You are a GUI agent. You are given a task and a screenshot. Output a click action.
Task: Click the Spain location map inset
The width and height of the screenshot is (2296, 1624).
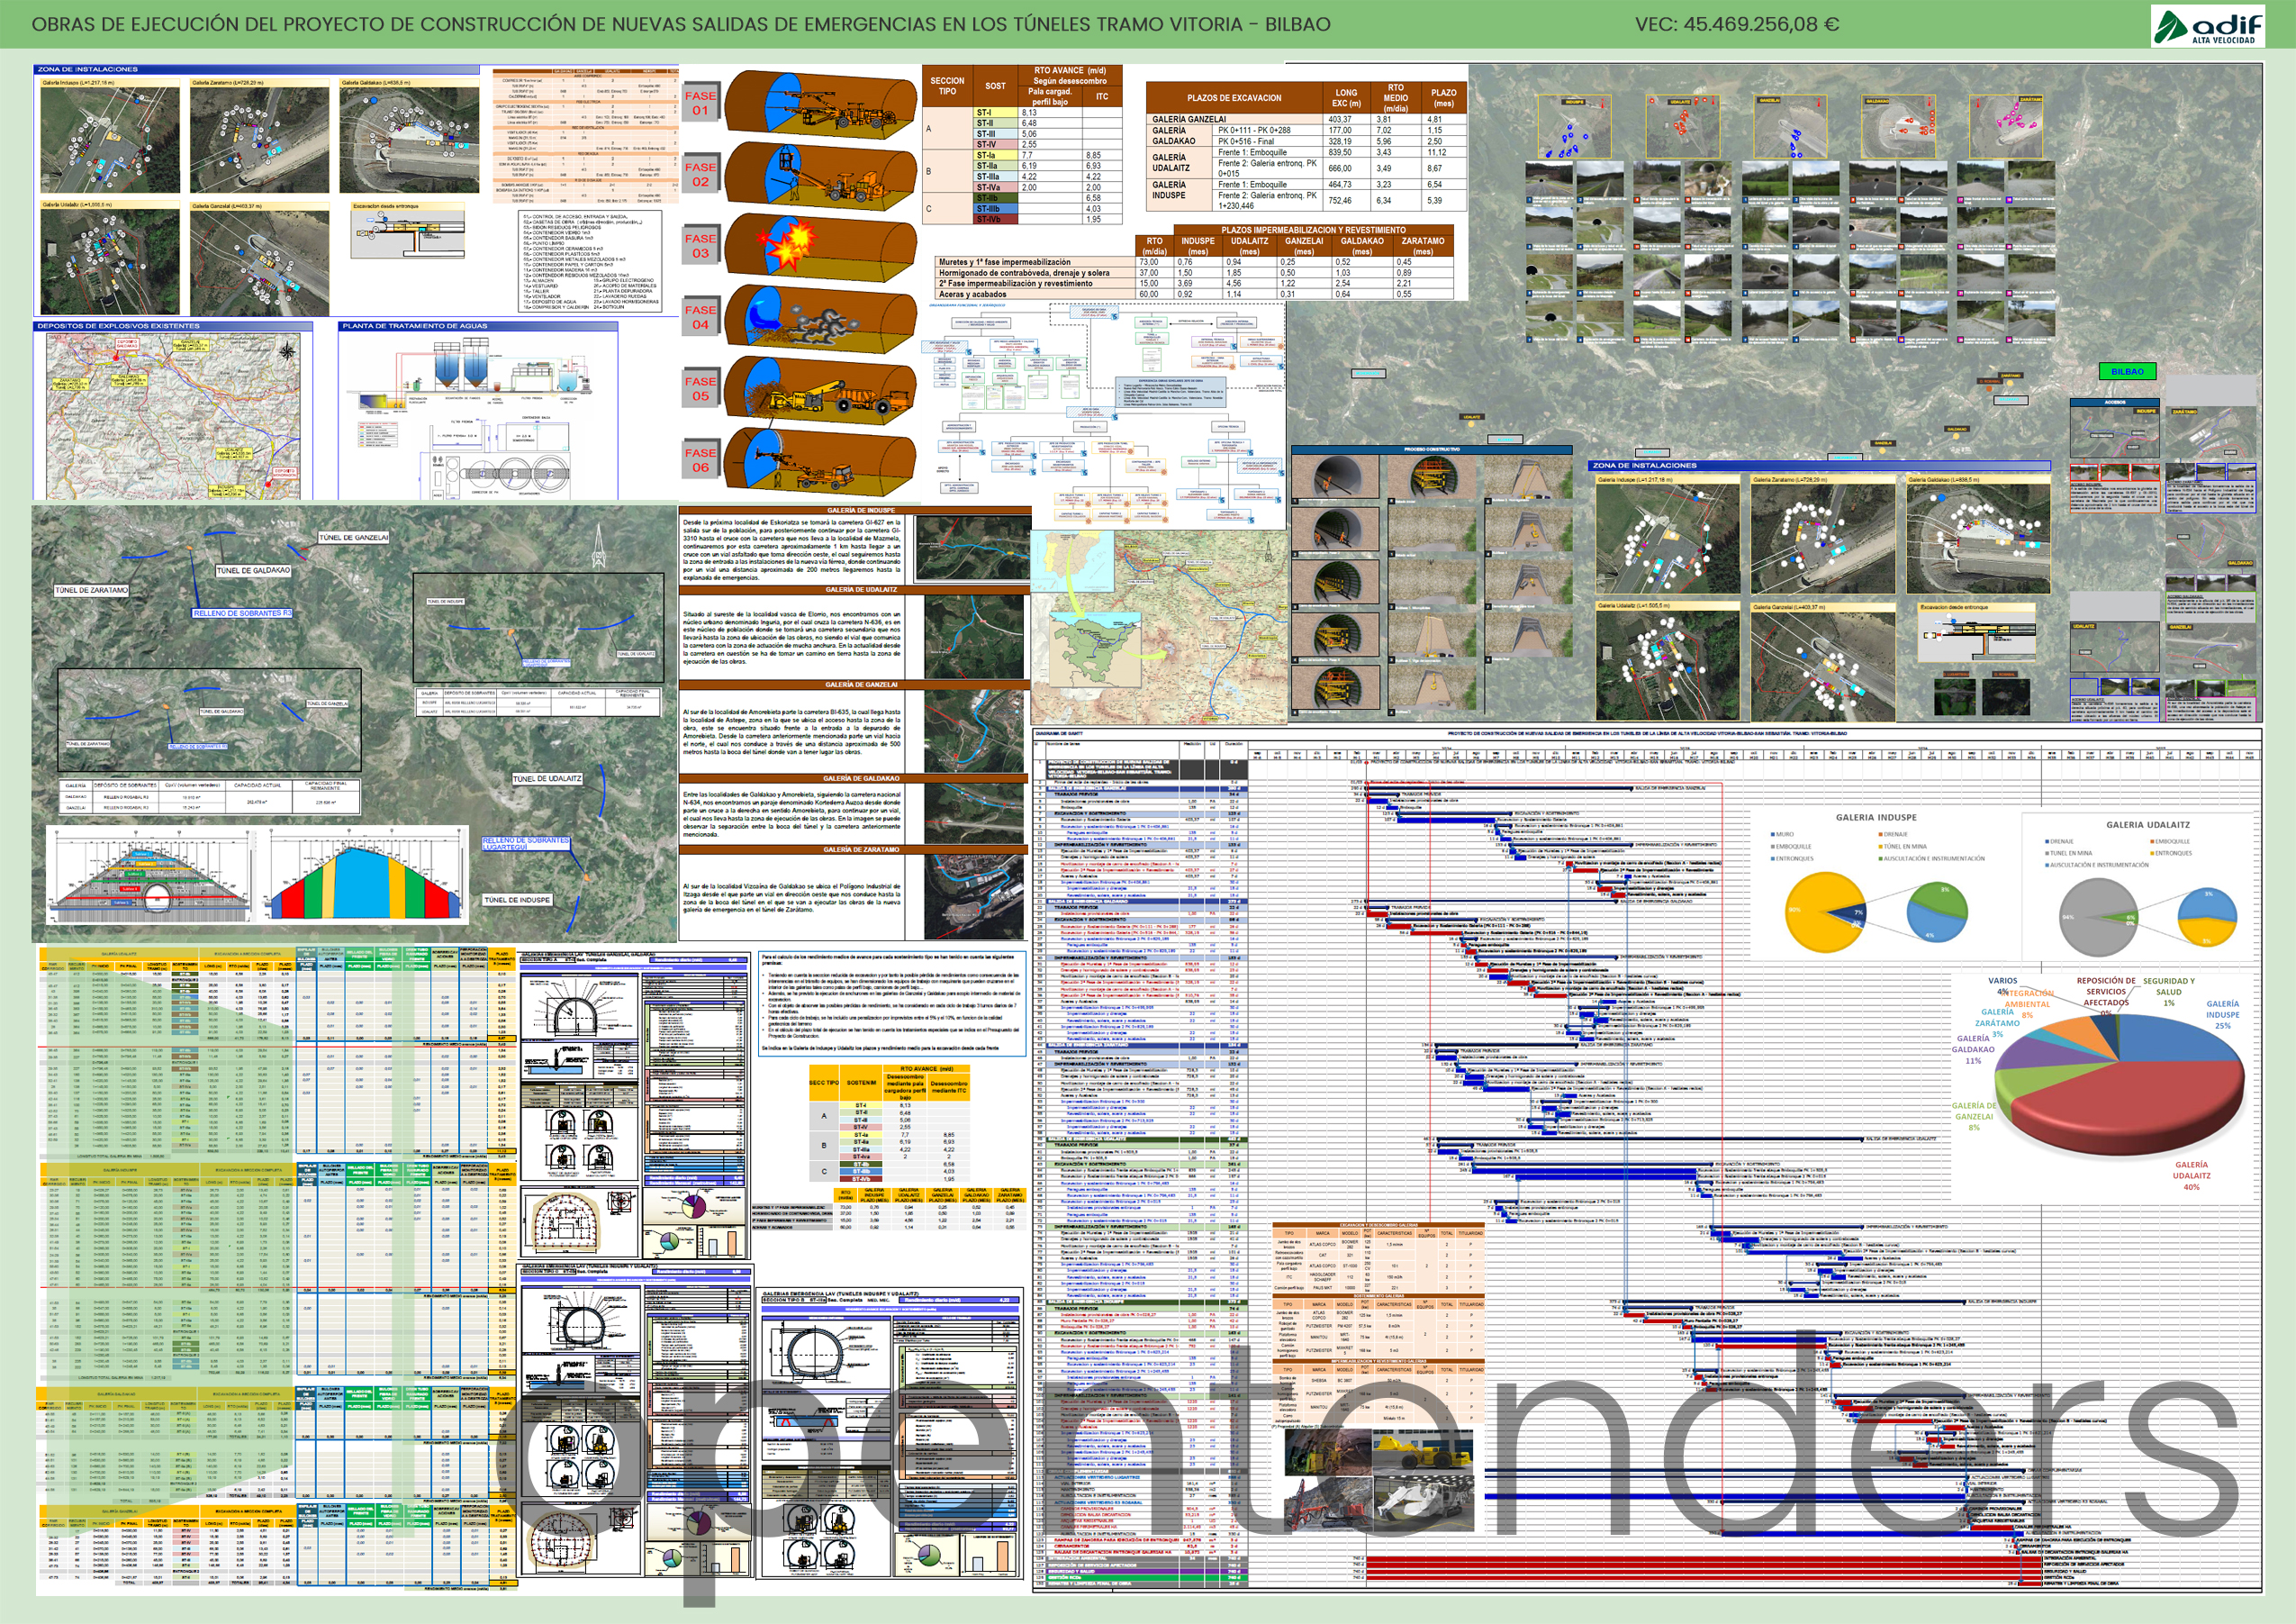1075,560
